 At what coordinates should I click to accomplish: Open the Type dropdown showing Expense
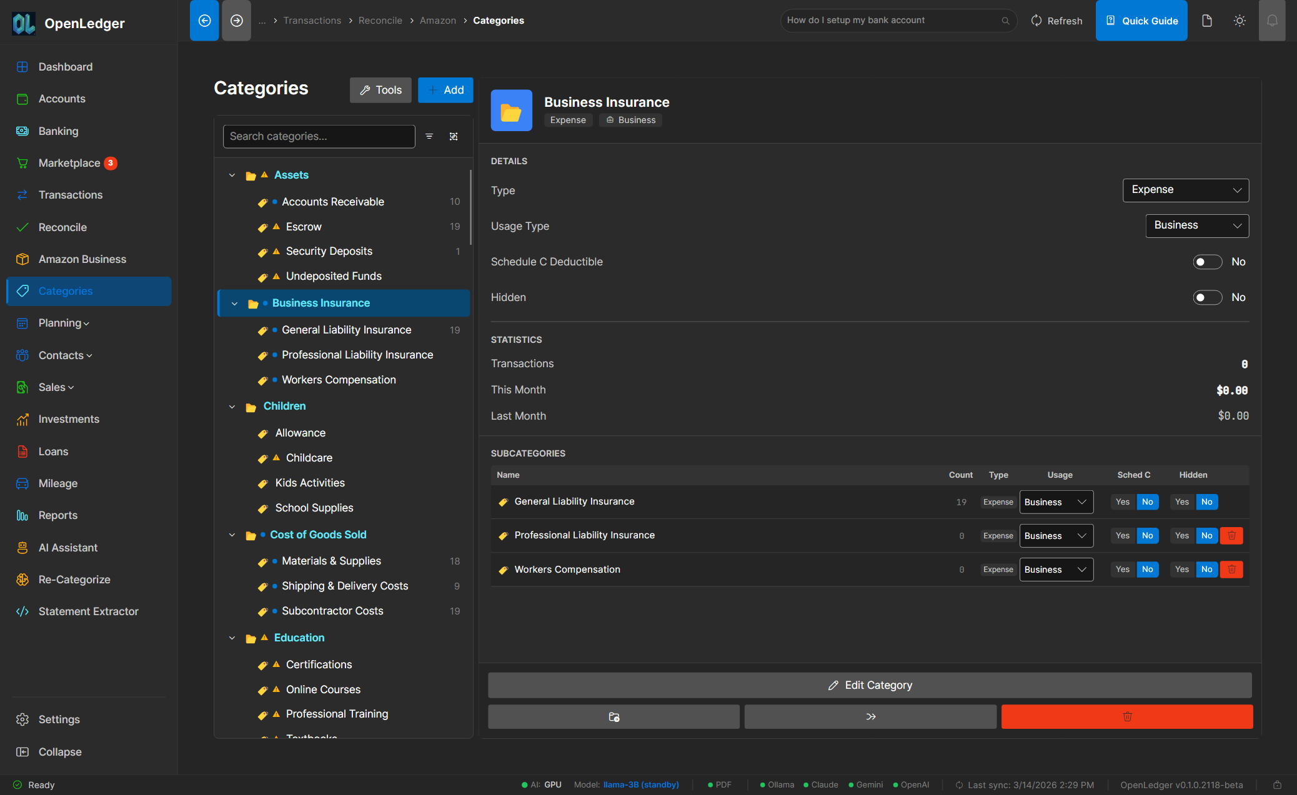click(x=1185, y=190)
